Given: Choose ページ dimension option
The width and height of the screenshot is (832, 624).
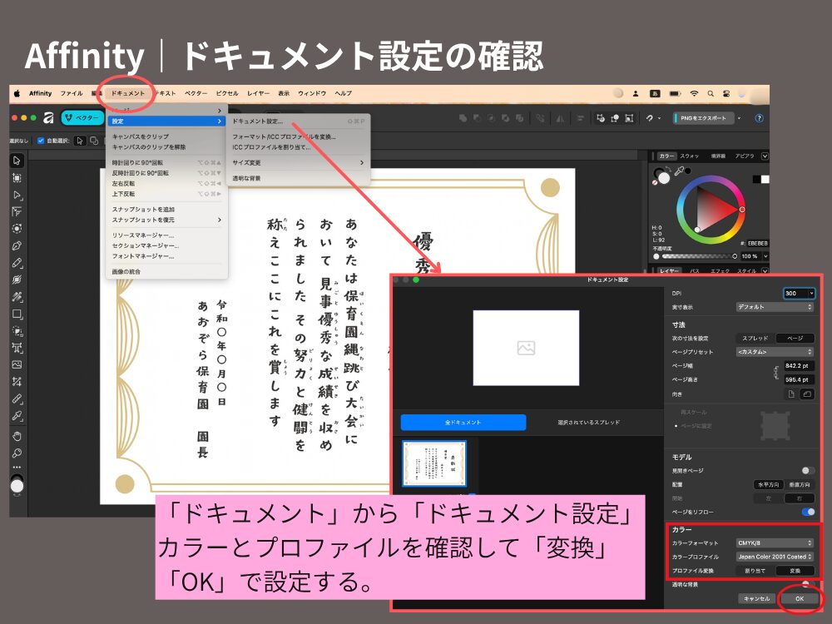Looking at the screenshot, I should 795,338.
